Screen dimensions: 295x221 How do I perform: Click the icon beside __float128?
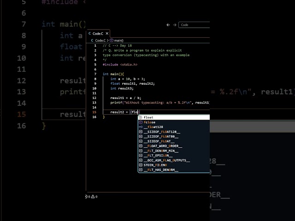click(141, 127)
